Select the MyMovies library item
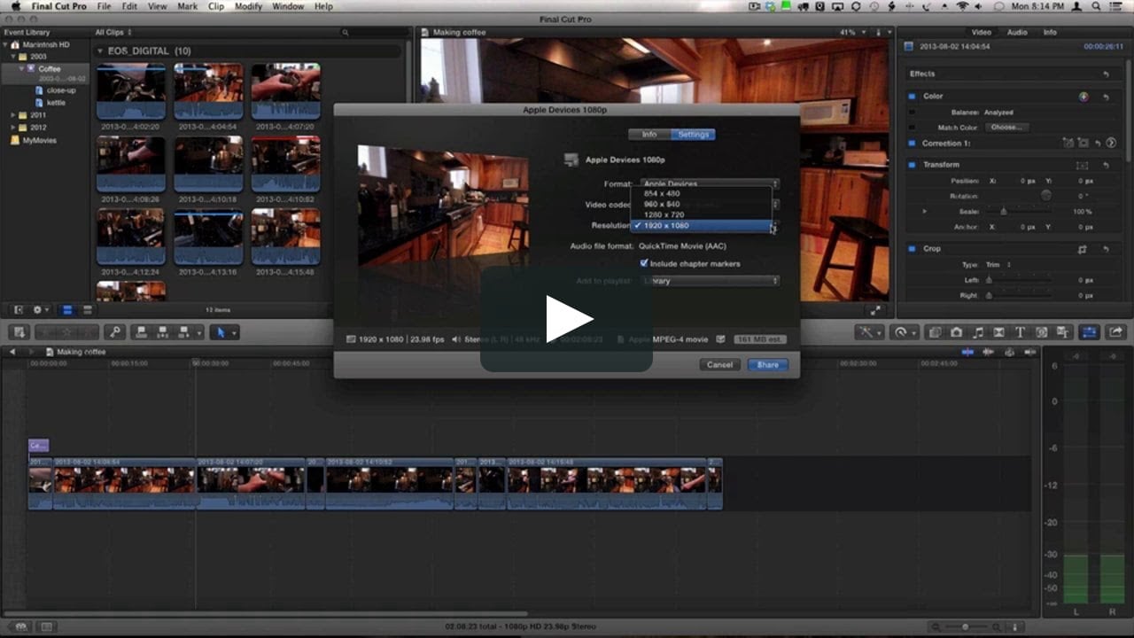 pos(34,140)
